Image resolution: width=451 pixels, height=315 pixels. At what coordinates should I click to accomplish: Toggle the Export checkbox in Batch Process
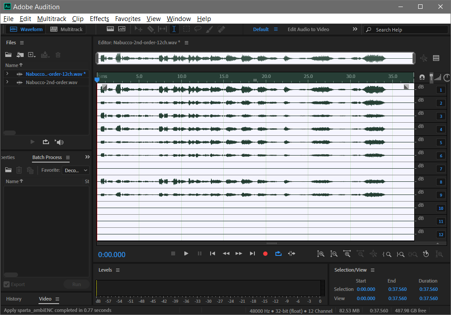point(7,284)
